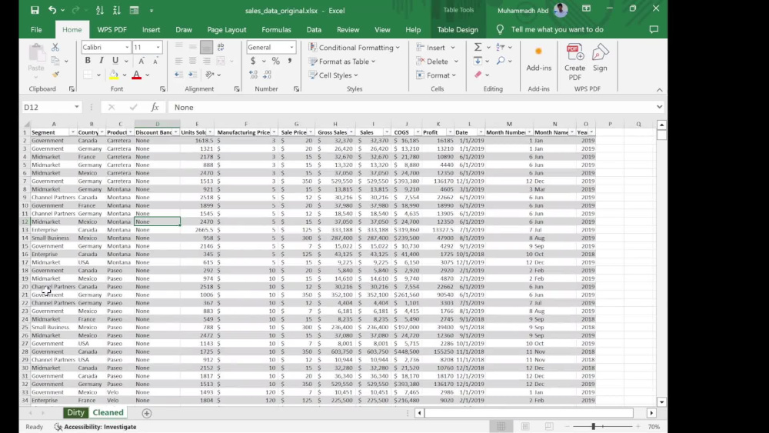Open the Segment column filter dropdown
Image resolution: width=769 pixels, height=433 pixels.
72,132
